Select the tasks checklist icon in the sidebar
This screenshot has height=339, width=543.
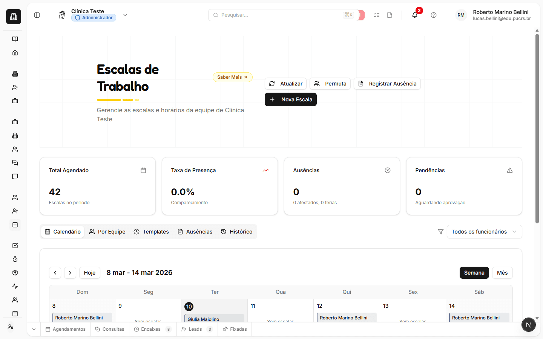[15, 245]
